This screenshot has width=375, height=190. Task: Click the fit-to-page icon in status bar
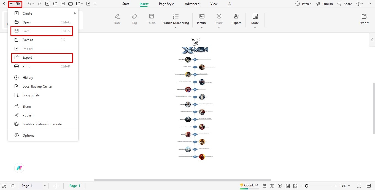point(288,186)
